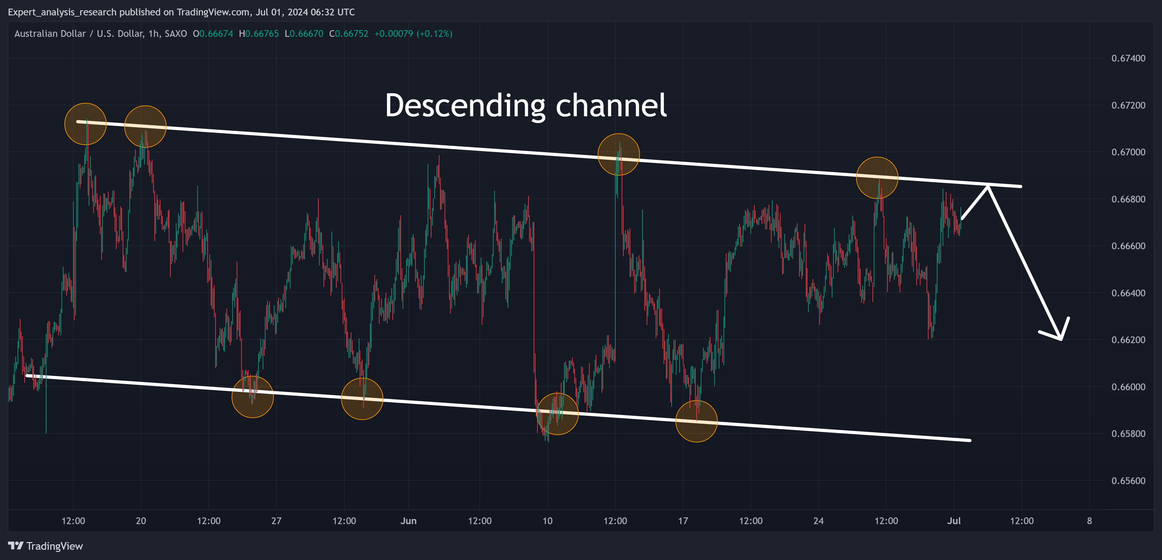Click the date label 20 on time axis

point(141,521)
